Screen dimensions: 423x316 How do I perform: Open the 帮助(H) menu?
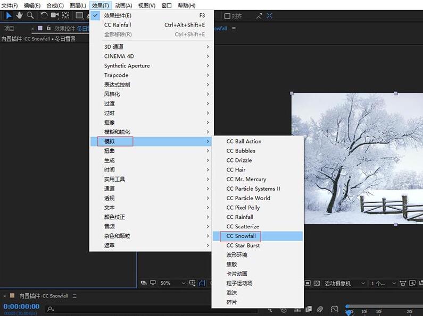(x=187, y=5)
